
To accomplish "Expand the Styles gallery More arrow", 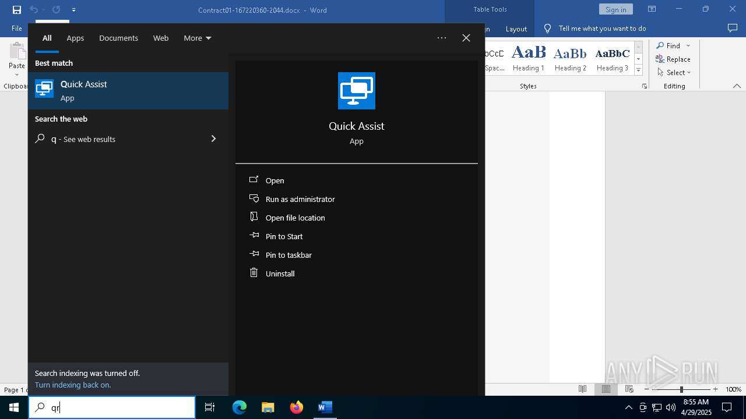I will point(638,70).
